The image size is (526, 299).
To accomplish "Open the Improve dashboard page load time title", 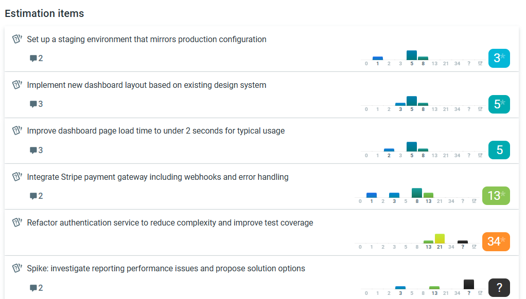I will tap(155, 130).
